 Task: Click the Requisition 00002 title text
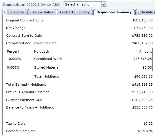coord(20,5)
